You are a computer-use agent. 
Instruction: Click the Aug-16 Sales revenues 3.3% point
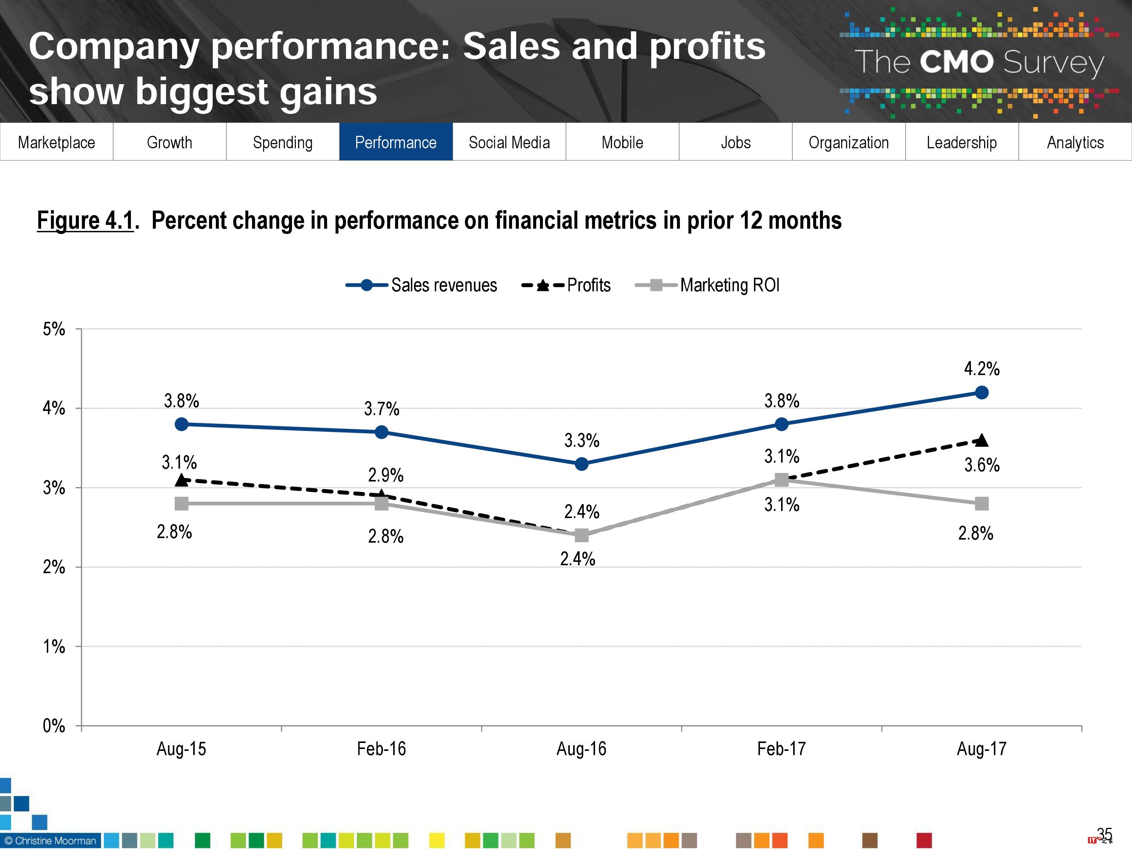coord(581,464)
